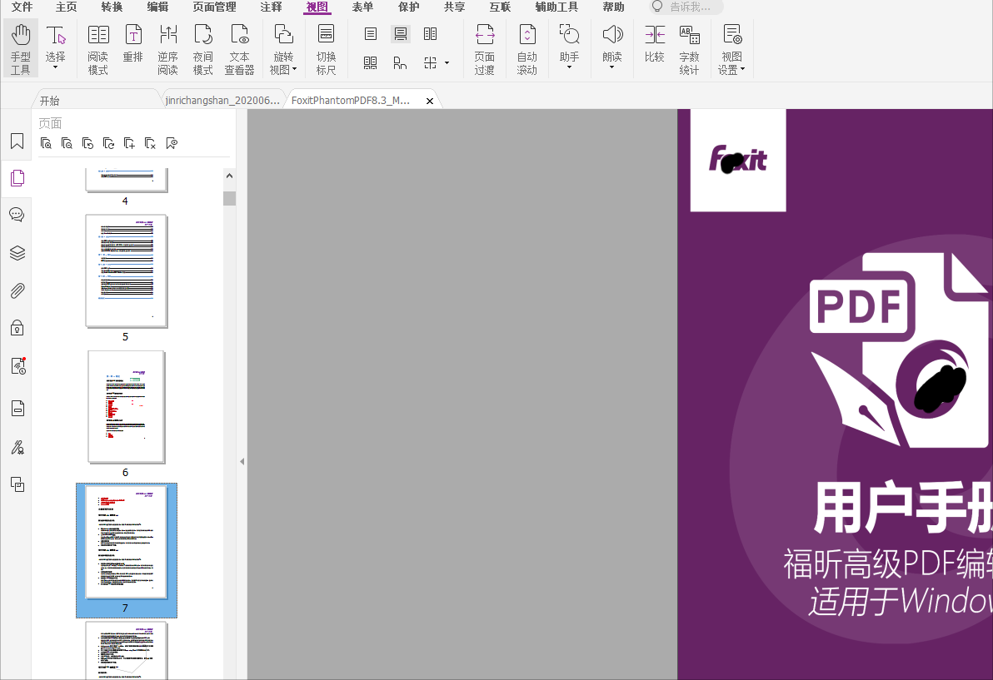Collapse the navigation panel arrow handle

(242, 462)
